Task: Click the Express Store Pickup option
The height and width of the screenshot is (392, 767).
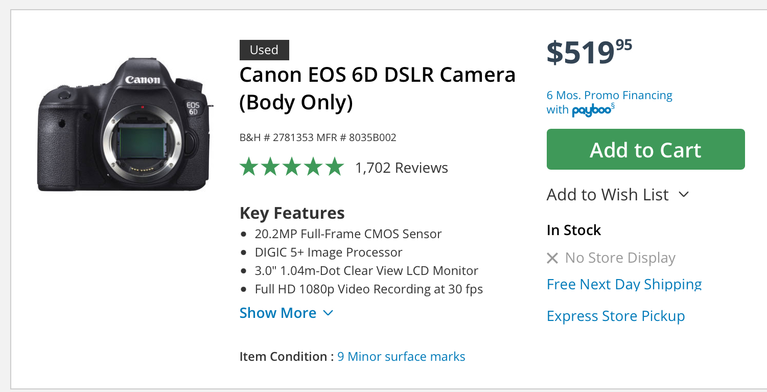Action: (616, 316)
